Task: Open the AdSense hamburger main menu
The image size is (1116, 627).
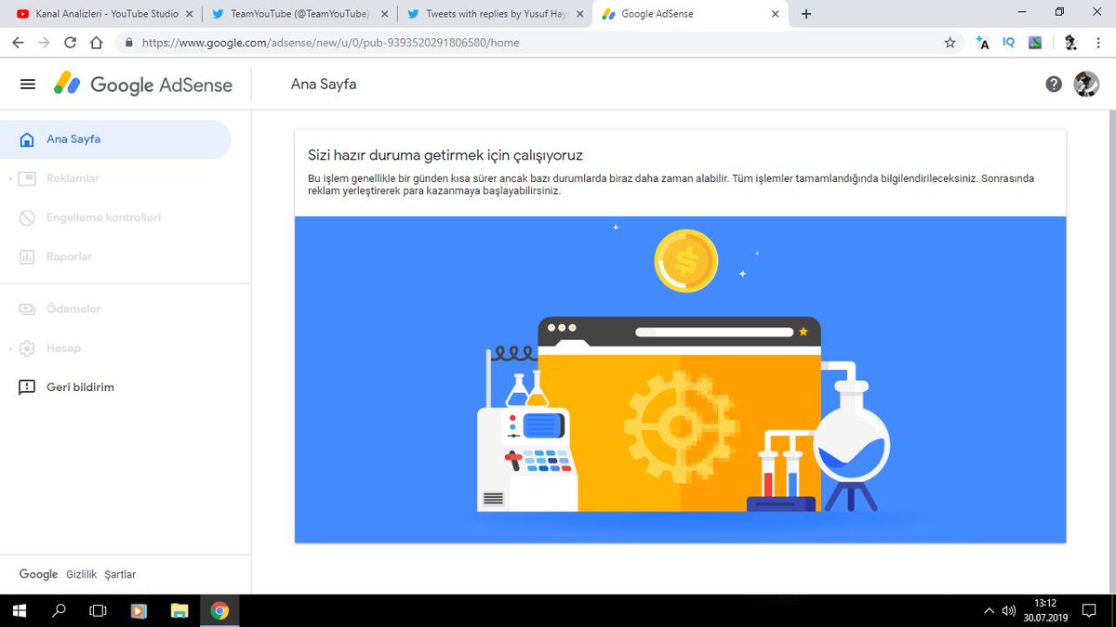Action: pos(28,85)
